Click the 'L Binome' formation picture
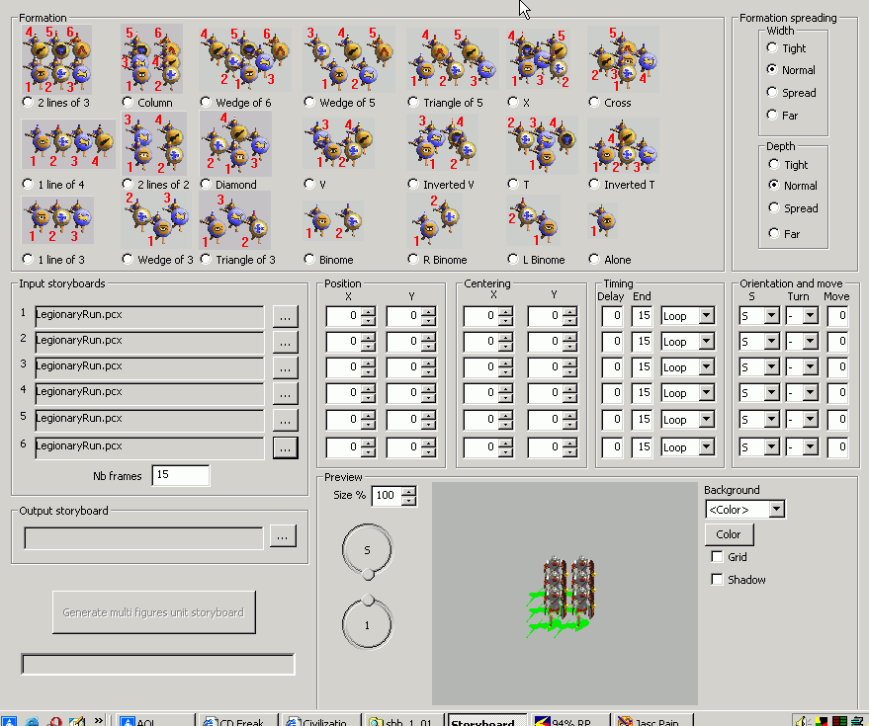This screenshot has height=726, width=869. click(x=534, y=221)
